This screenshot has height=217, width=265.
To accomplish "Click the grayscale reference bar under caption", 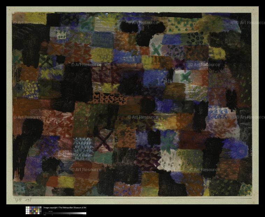I will click(65, 213).
